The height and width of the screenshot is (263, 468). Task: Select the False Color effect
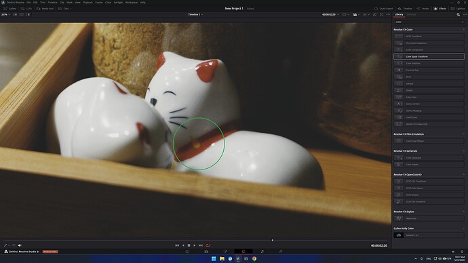coord(429,97)
